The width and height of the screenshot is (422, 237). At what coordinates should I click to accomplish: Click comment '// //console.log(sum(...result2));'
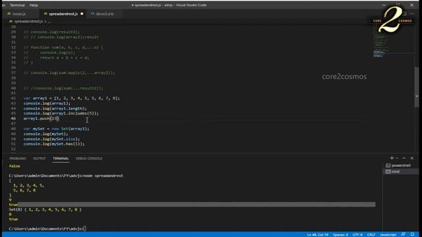coord(63,88)
